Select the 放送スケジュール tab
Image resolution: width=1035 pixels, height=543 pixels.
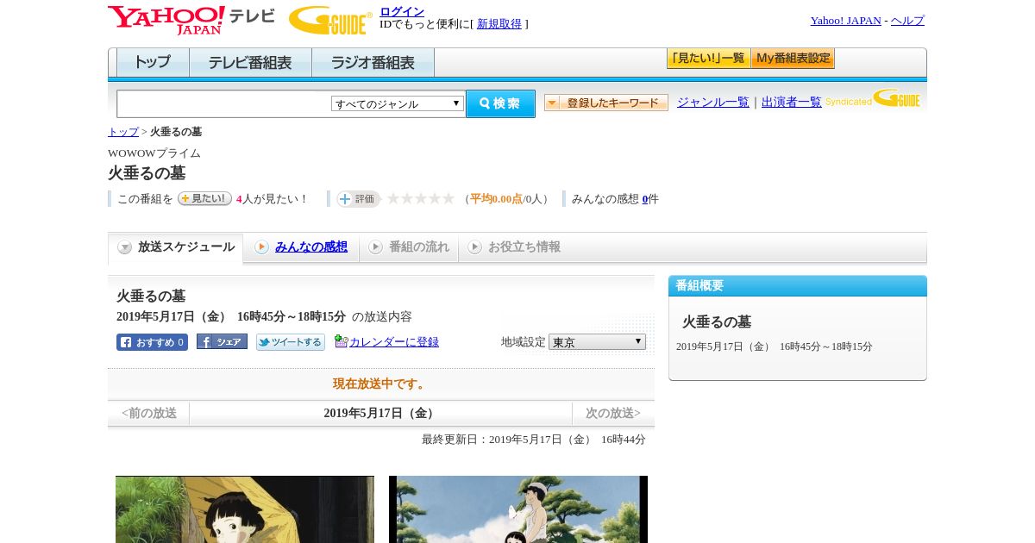click(x=176, y=247)
